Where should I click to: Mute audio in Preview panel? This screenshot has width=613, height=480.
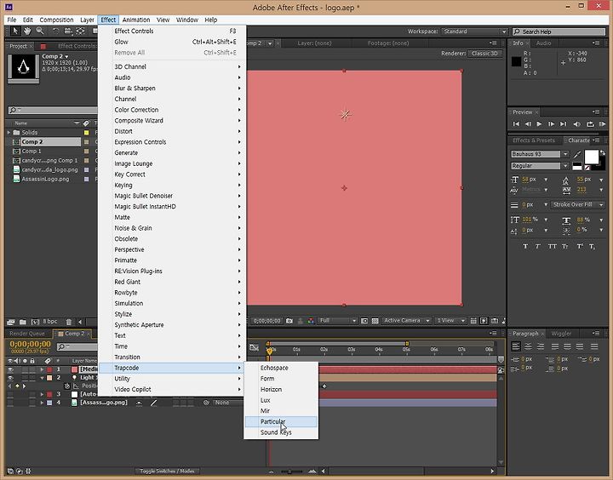[x=576, y=124]
